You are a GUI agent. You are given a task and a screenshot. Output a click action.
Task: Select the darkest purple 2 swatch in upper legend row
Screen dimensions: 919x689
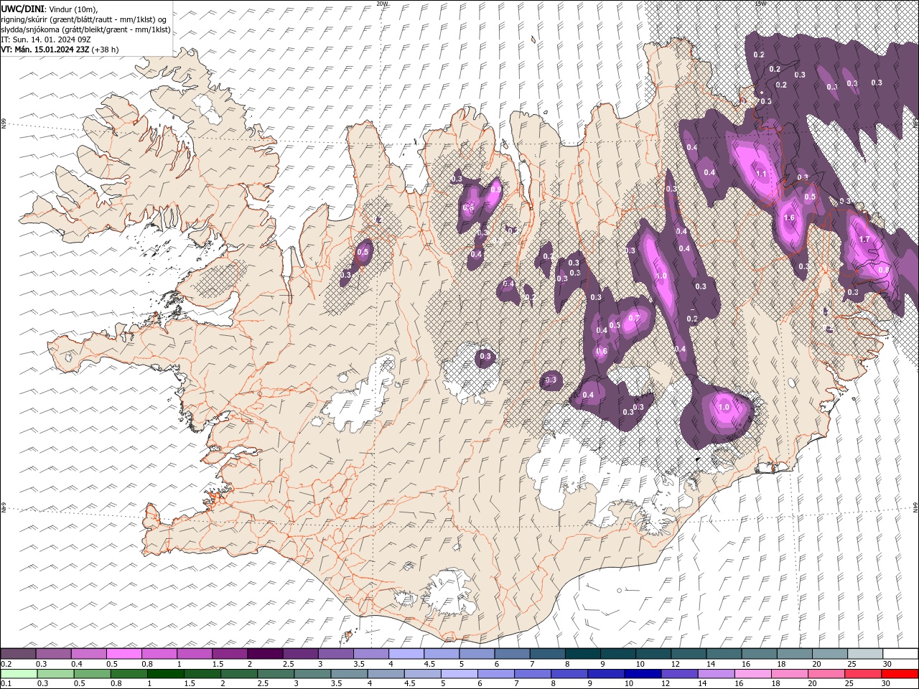point(265,653)
